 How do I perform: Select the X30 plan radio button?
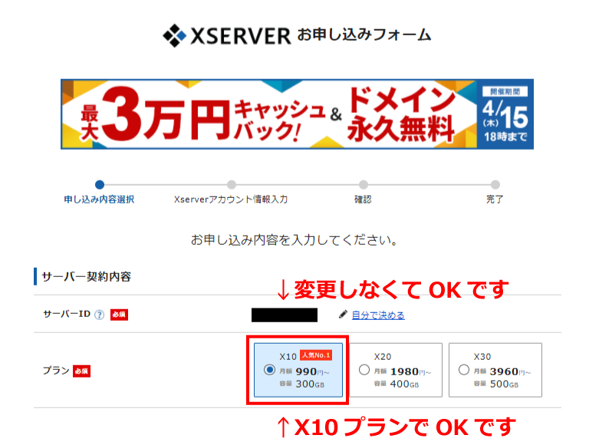pyautogui.click(x=464, y=370)
